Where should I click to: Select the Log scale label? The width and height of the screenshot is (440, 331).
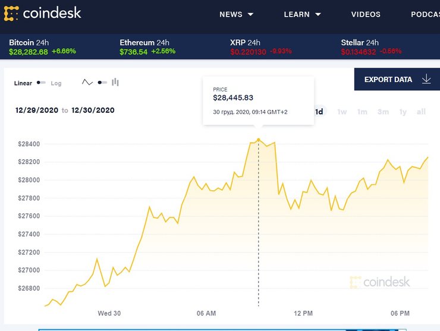point(56,83)
